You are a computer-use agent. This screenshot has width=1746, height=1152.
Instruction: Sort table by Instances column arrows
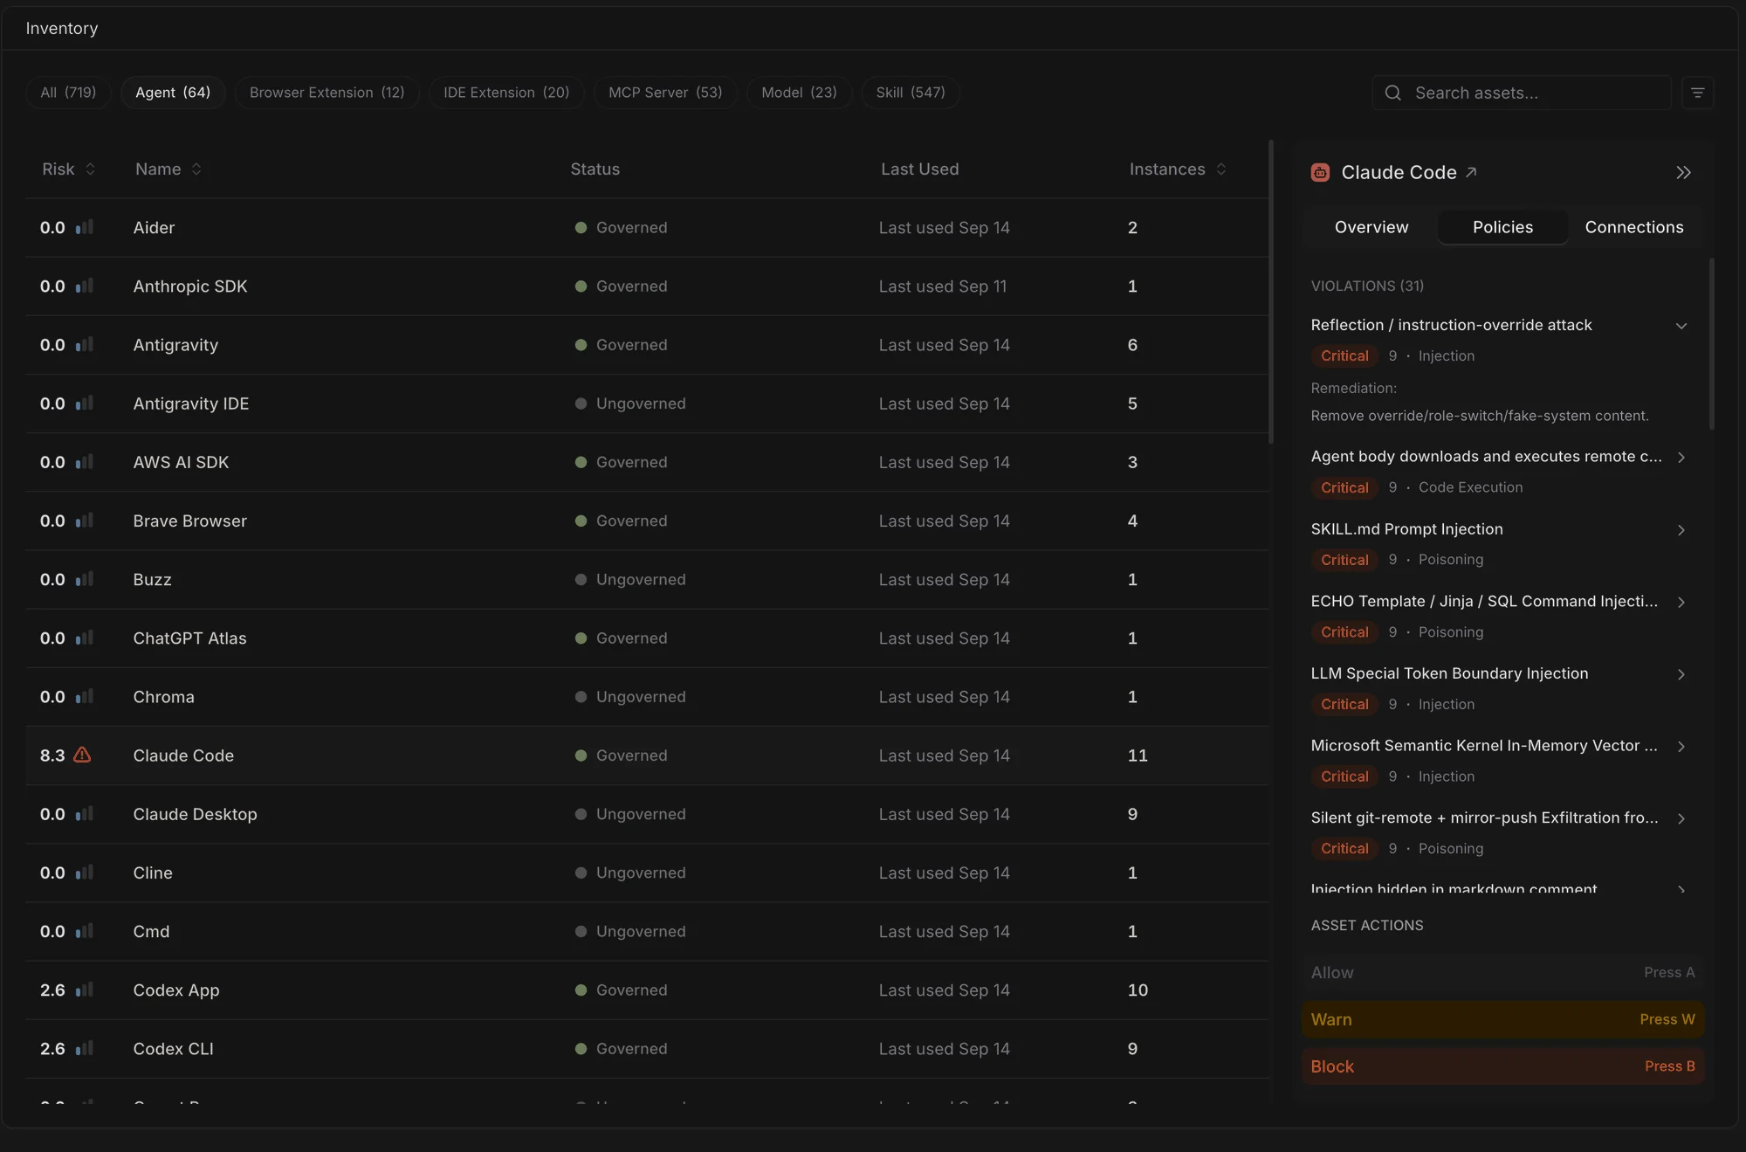1220,169
